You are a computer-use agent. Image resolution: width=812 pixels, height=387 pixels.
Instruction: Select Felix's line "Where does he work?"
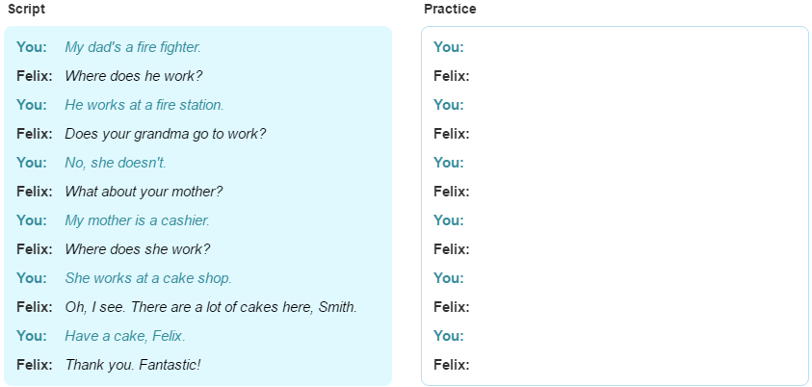point(133,76)
